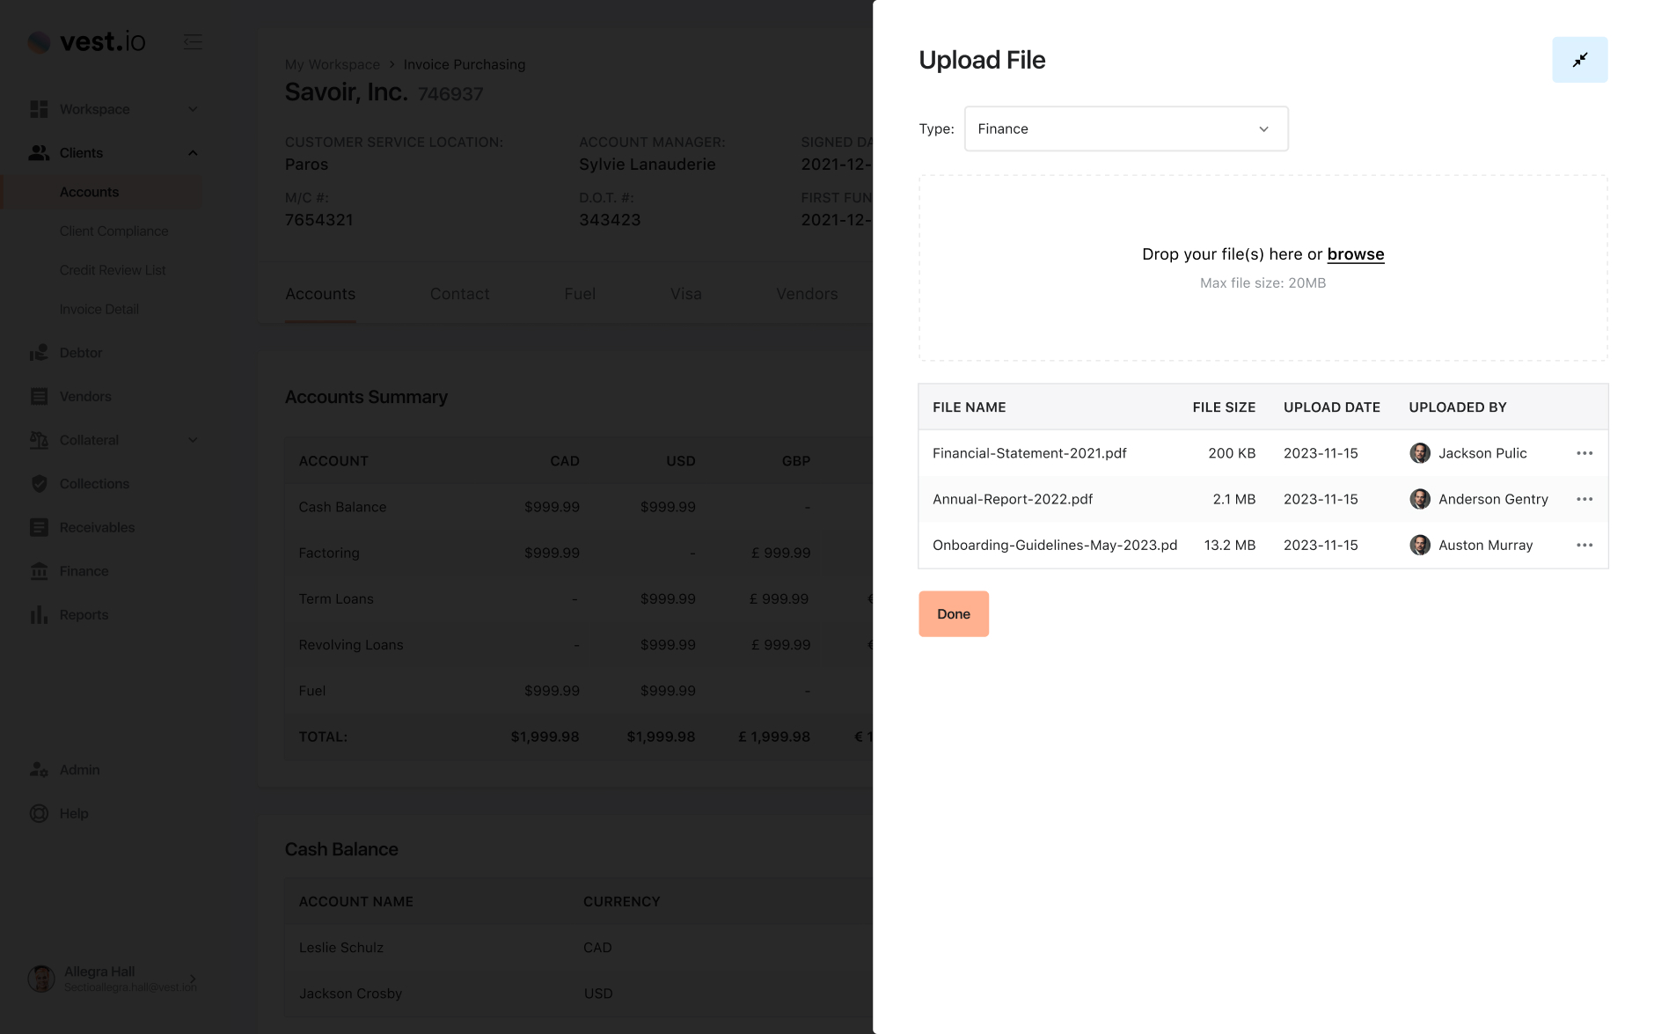Click Jackson Pulic's avatar thumbnail
The width and height of the screenshot is (1654, 1034).
click(1419, 453)
